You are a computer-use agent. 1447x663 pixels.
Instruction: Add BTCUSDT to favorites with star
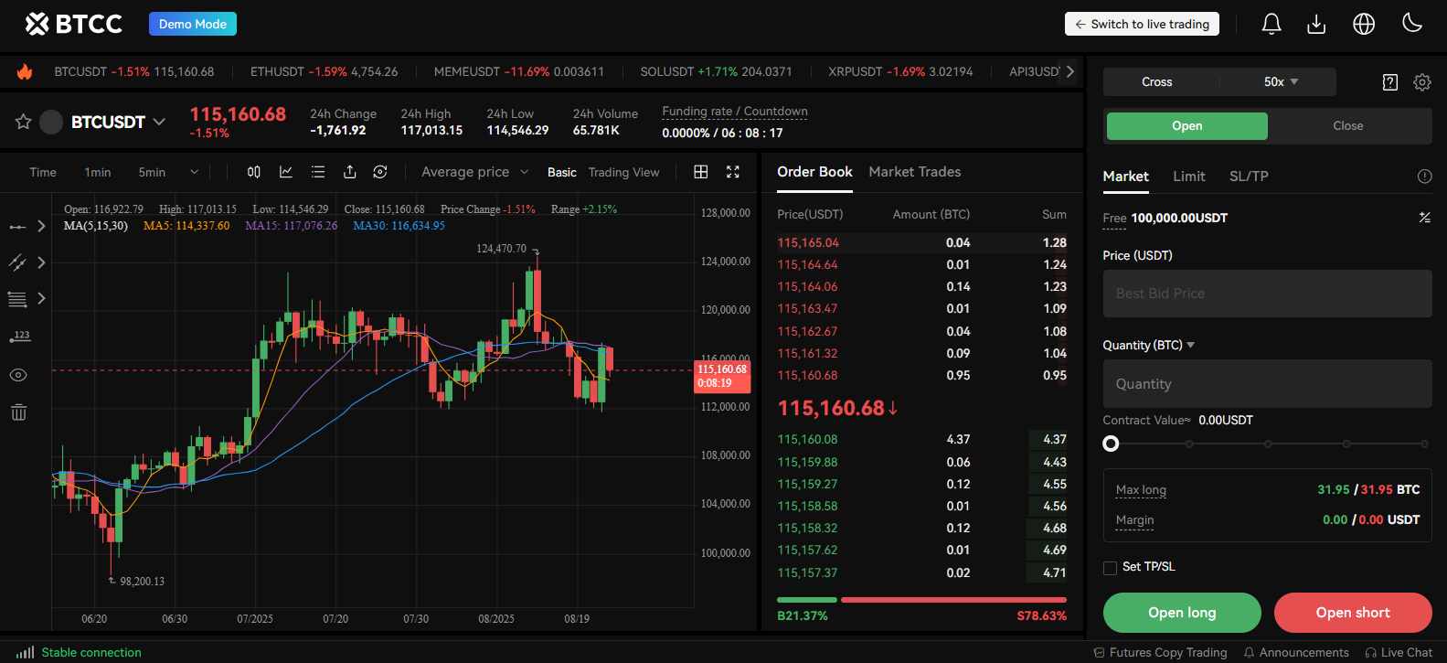point(24,122)
